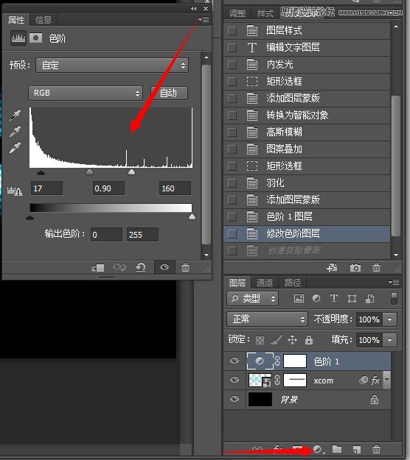Create new action set icon in Actions
This screenshot has height=460, width=410.
tap(332, 268)
